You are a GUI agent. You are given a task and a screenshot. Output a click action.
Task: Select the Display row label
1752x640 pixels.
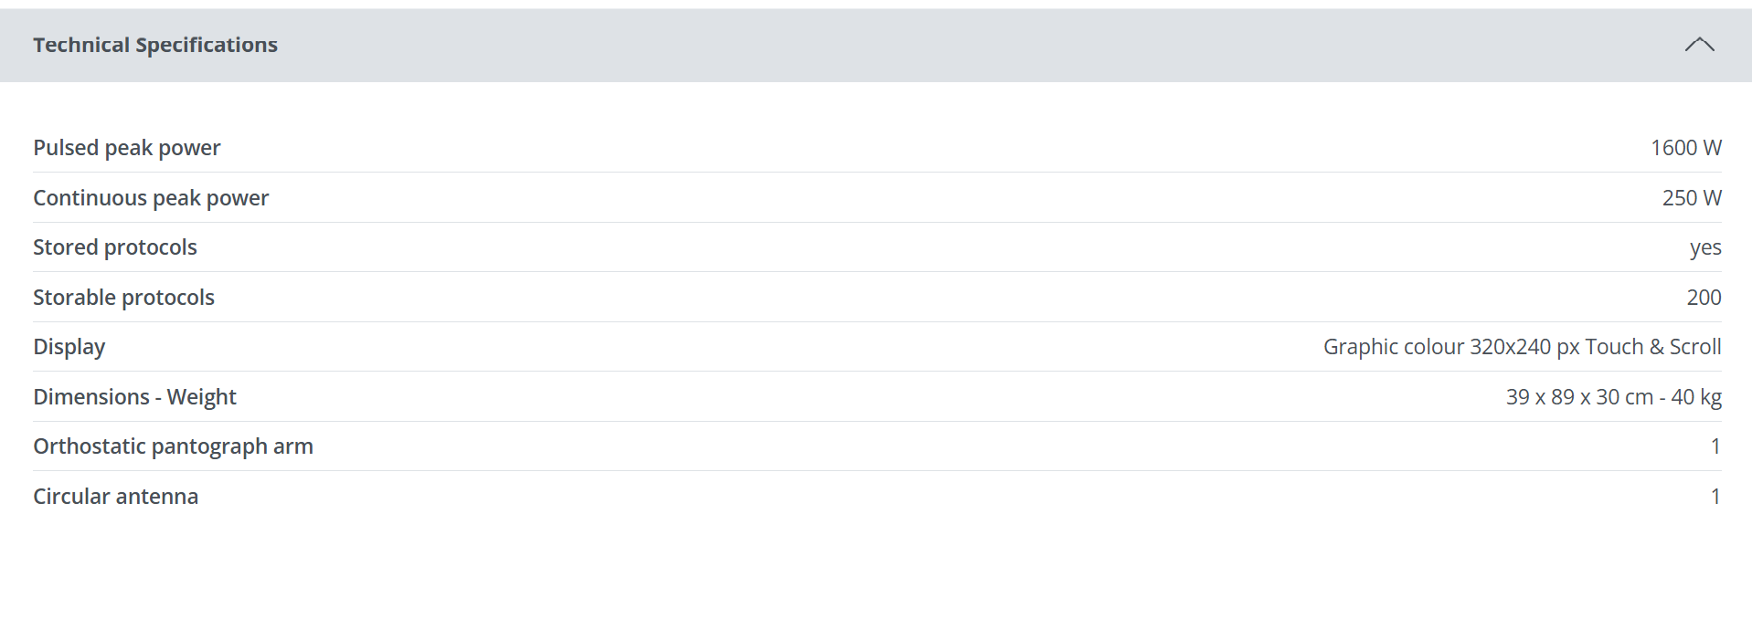click(69, 347)
